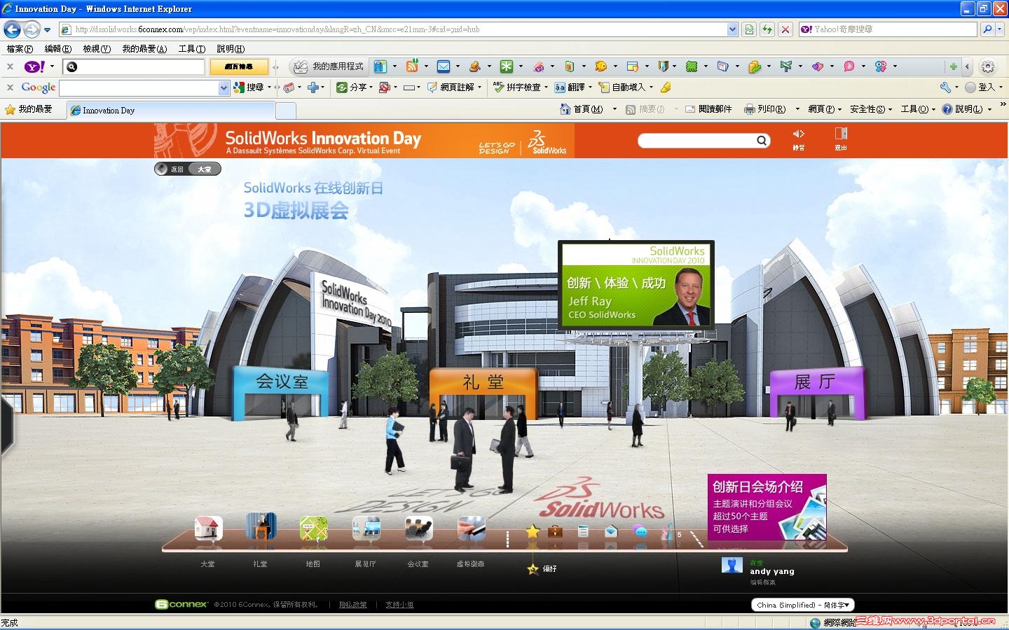Open the 我的最愛 favorites menu in menu bar
Screen dimensions: 1009x630
(144, 49)
